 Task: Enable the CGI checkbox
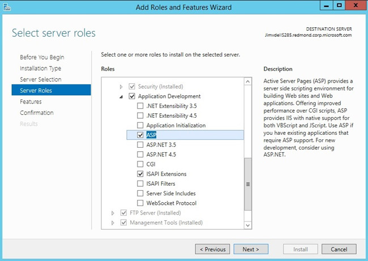[x=140, y=164]
